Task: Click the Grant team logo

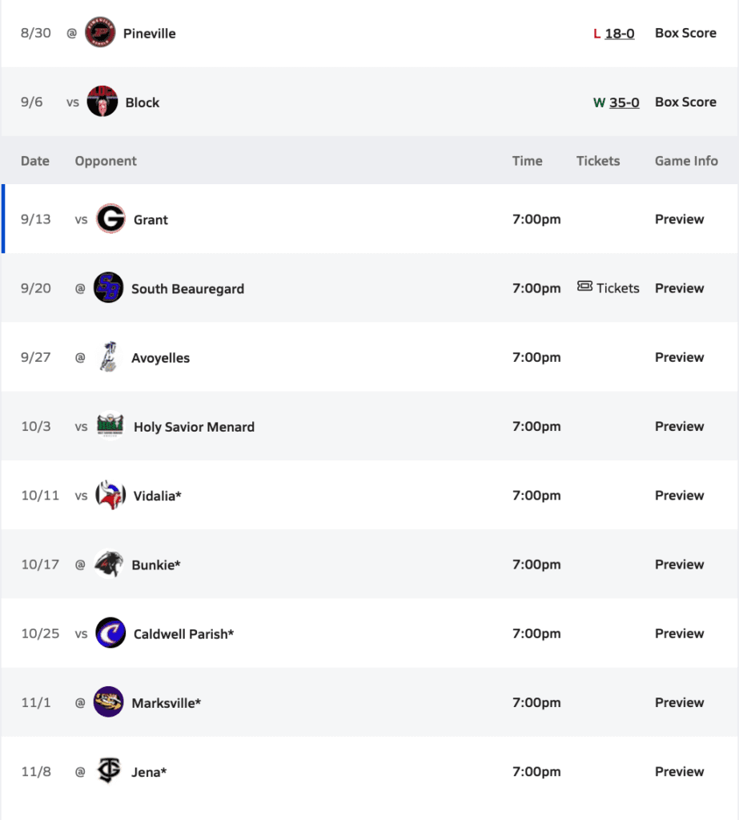Action: 110,219
